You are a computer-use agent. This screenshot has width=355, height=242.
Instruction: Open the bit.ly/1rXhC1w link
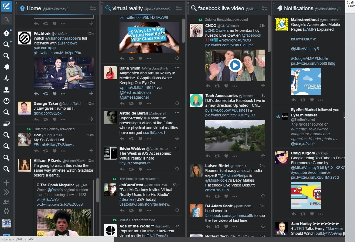(303, 39)
